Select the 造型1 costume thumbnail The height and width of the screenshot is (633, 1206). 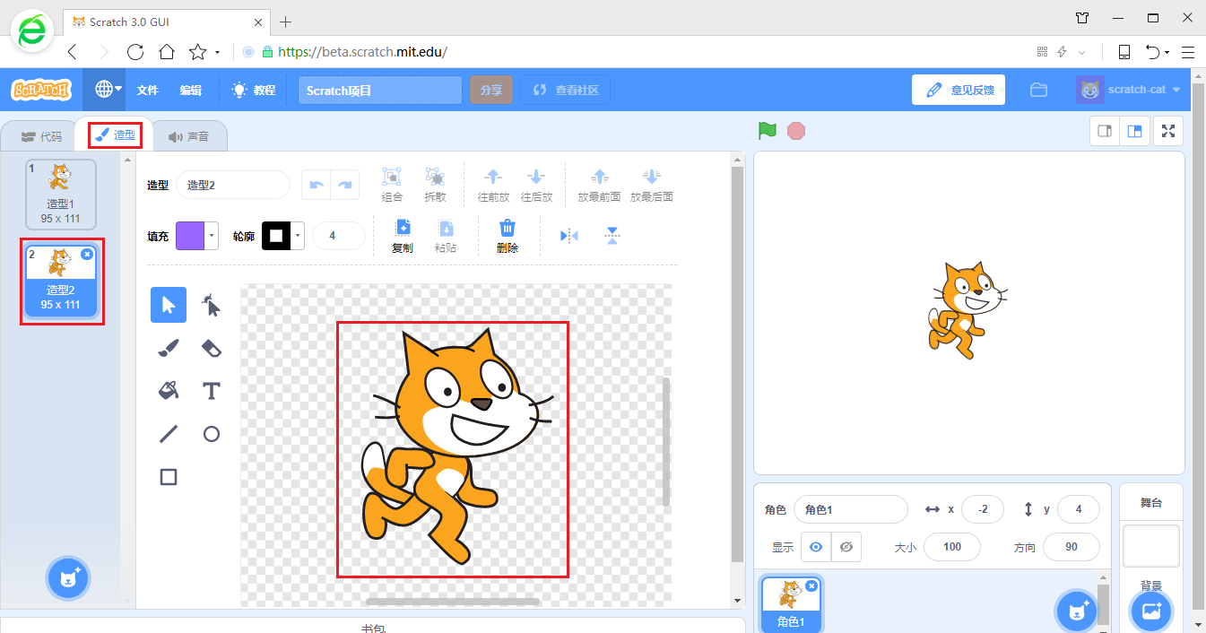pos(61,194)
